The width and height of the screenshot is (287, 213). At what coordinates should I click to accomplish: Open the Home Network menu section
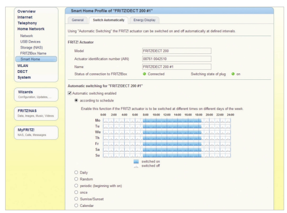tap(31, 29)
